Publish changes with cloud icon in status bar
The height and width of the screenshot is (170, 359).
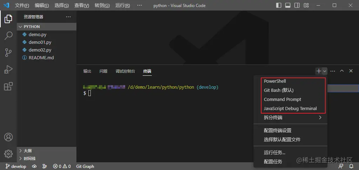pos(35,166)
